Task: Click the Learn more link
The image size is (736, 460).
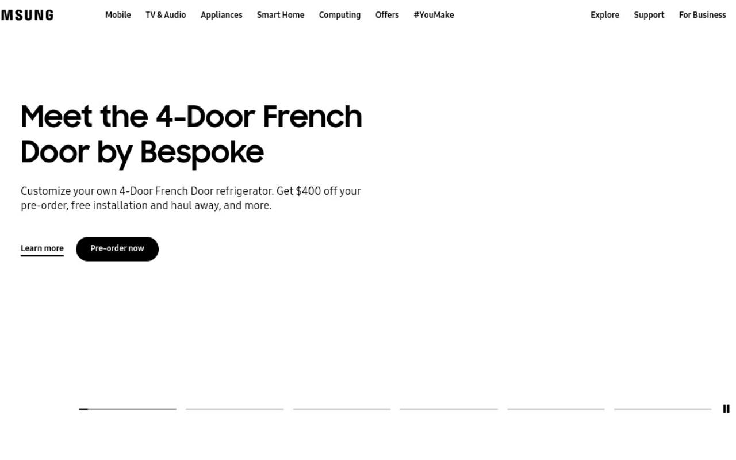Action: point(42,249)
